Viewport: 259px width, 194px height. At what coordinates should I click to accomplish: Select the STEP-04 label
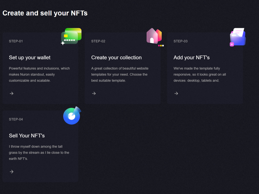point(16,120)
